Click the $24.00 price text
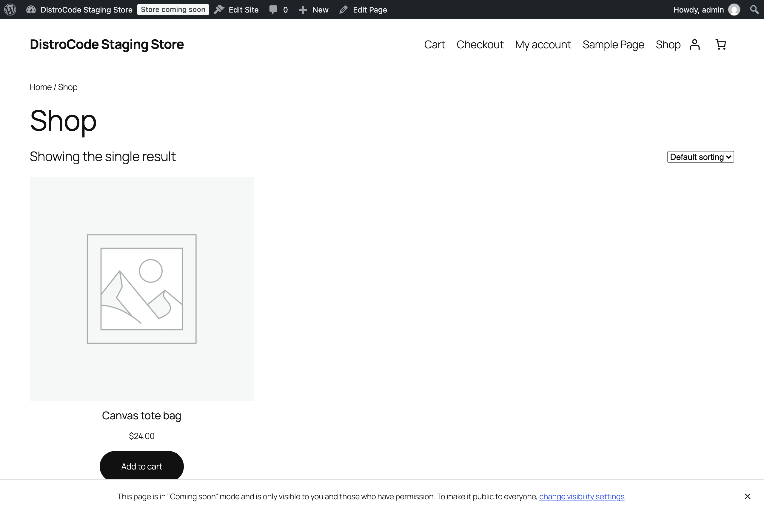764x513 pixels. pyautogui.click(x=141, y=436)
